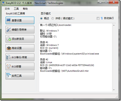The width and height of the screenshot is (121, 101).
Task: Enable the 自动换行 checkbox
Action: click(98, 18)
